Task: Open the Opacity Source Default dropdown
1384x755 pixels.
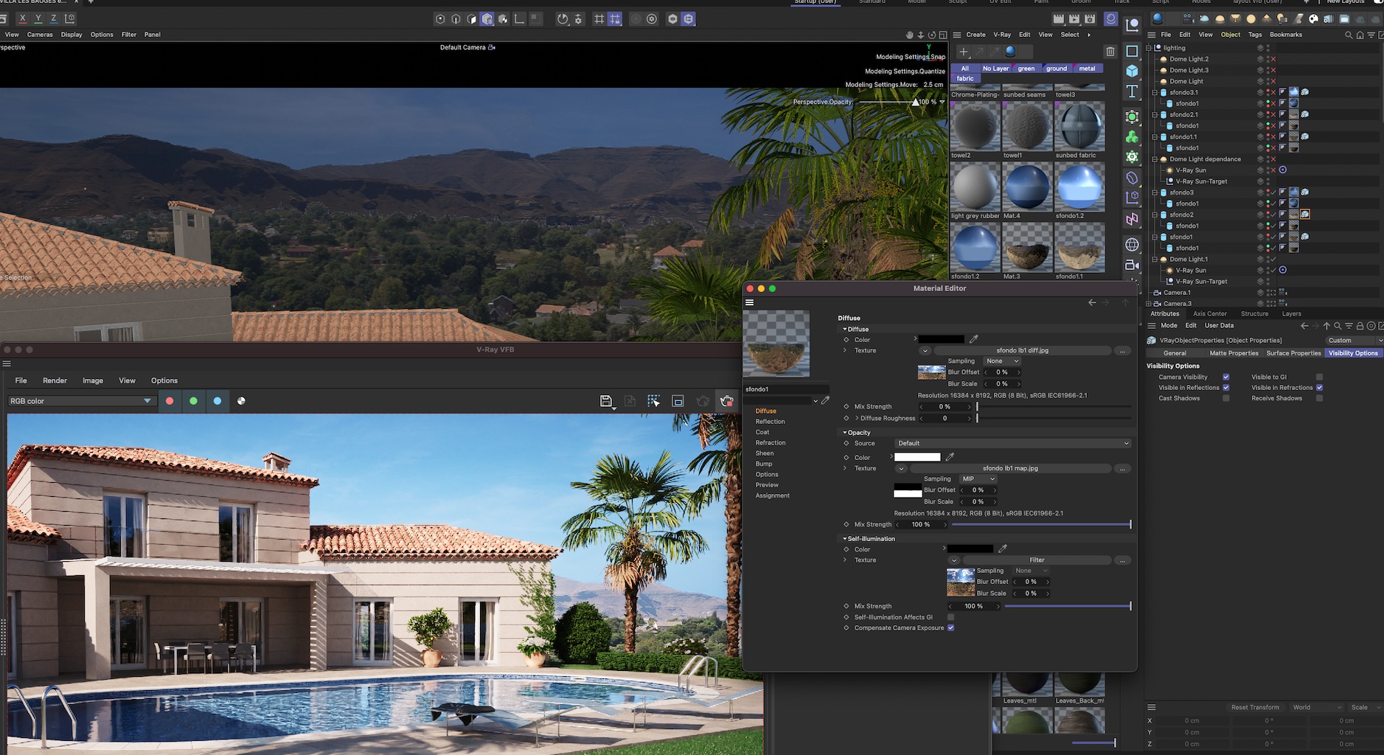Action: click(1012, 443)
